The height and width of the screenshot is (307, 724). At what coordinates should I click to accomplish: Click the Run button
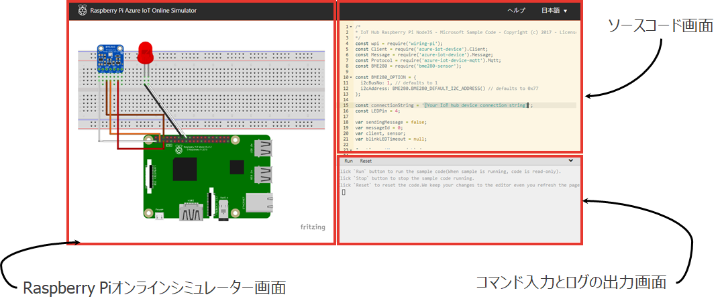pos(349,161)
